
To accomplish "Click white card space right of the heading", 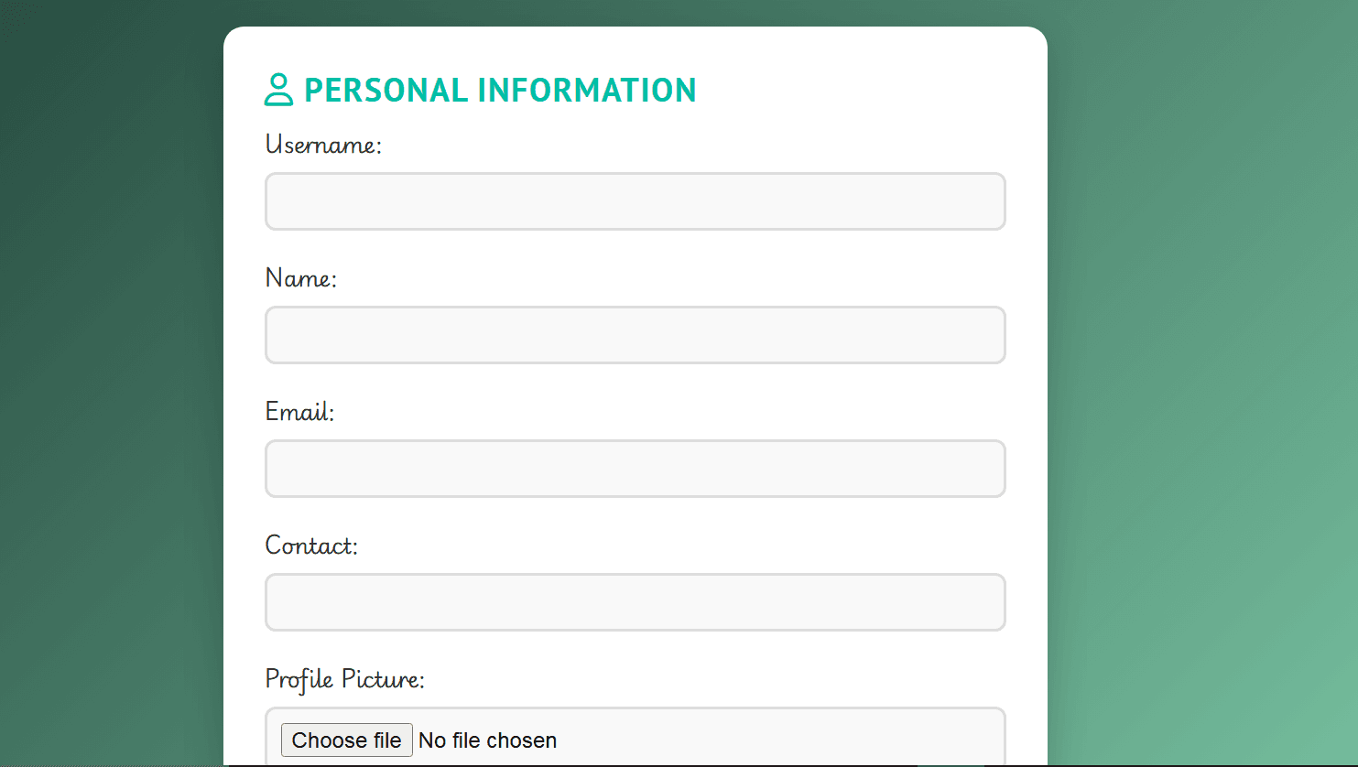I will tap(870, 91).
